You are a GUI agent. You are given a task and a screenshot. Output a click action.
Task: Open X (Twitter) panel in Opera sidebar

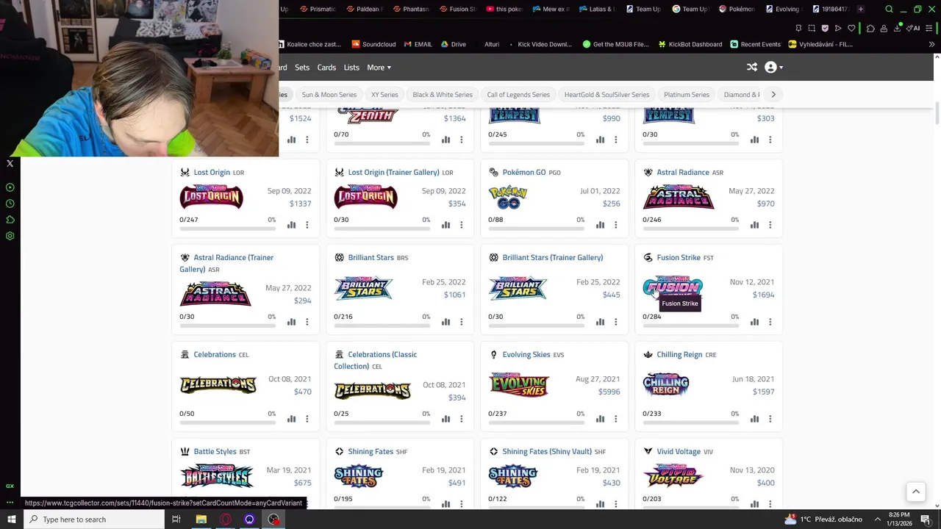[10, 163]
